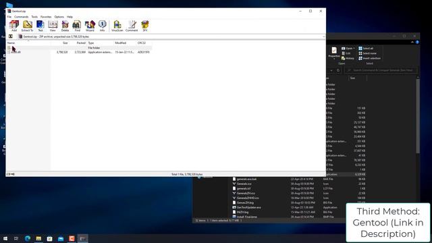The image size is (432, 243).
Task: Click the Test archive icon
Action: pyautogui.click(x=40, y=26)
